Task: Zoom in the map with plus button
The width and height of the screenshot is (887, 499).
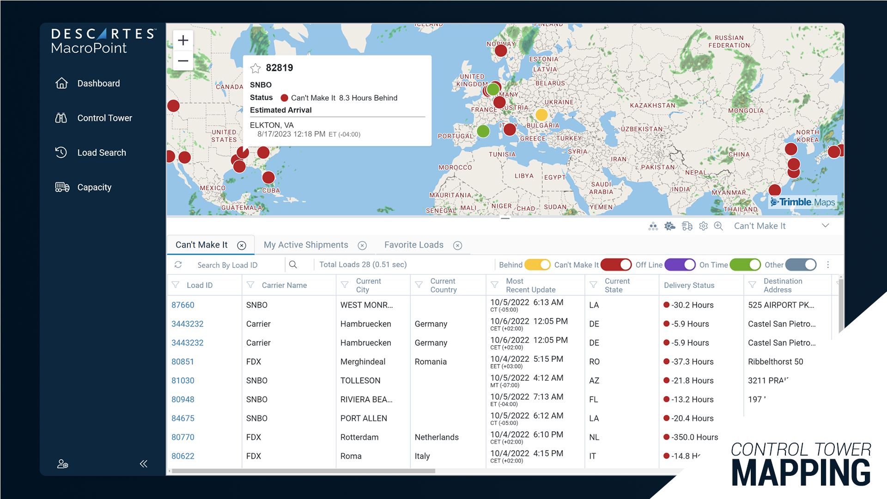Action: pos(183,40)
